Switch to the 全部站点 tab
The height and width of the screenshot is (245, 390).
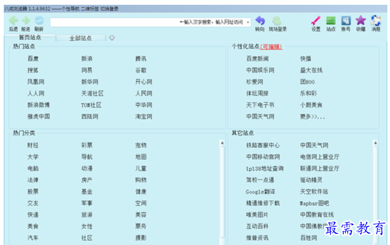click(x=80, y=38)
